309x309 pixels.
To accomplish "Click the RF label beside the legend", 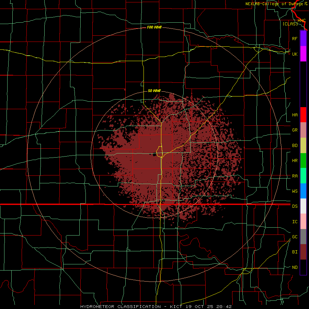I will pyautogui.click(x=295, y=38).
